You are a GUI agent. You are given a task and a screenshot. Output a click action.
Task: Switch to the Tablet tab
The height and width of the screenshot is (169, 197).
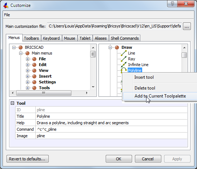point(85,38)
